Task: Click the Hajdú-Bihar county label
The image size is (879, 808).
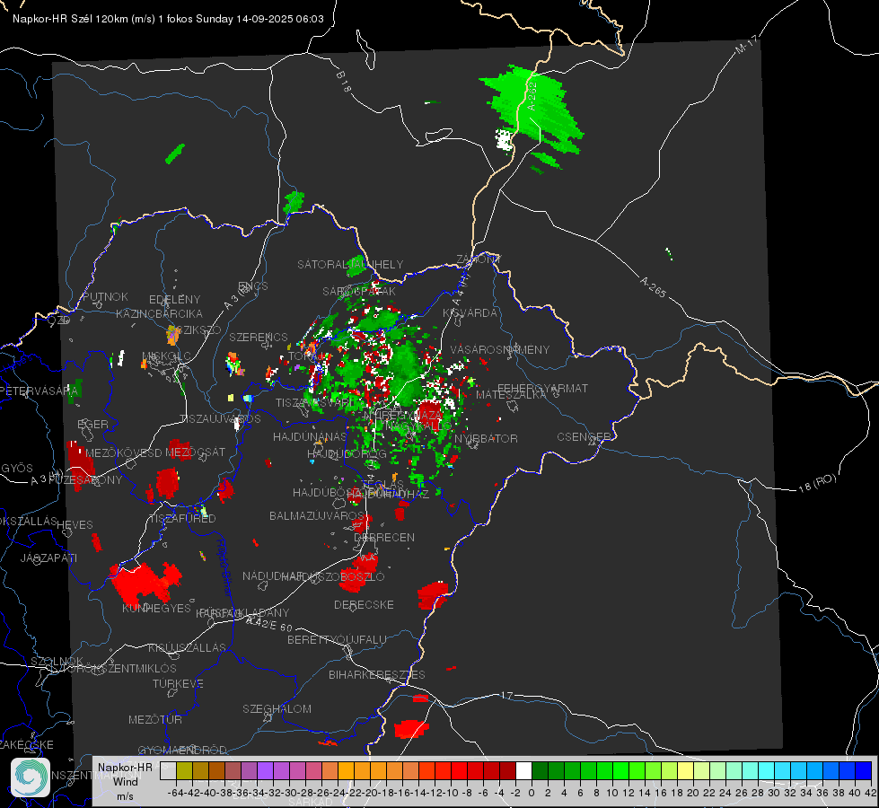Action: (x=224, y=567)
